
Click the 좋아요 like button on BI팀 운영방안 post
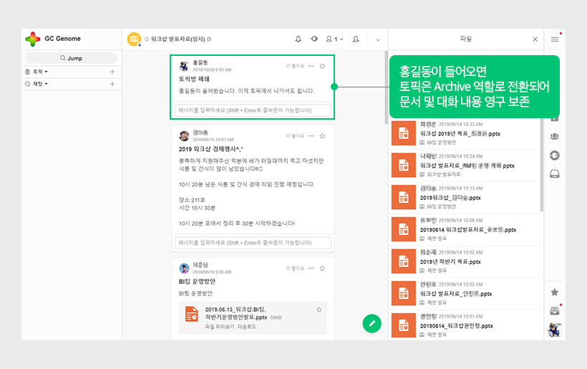tap(295, 267)
